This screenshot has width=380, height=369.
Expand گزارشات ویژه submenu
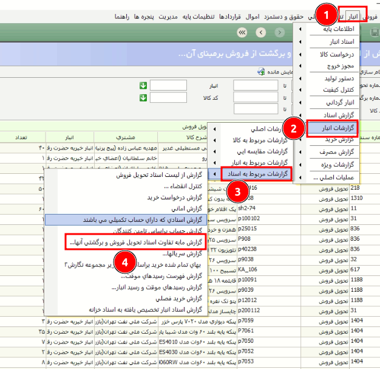point(326,165)
